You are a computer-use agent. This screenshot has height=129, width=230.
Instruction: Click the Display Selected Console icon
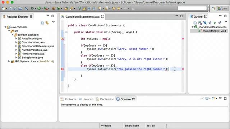click(x=207, y=99)
